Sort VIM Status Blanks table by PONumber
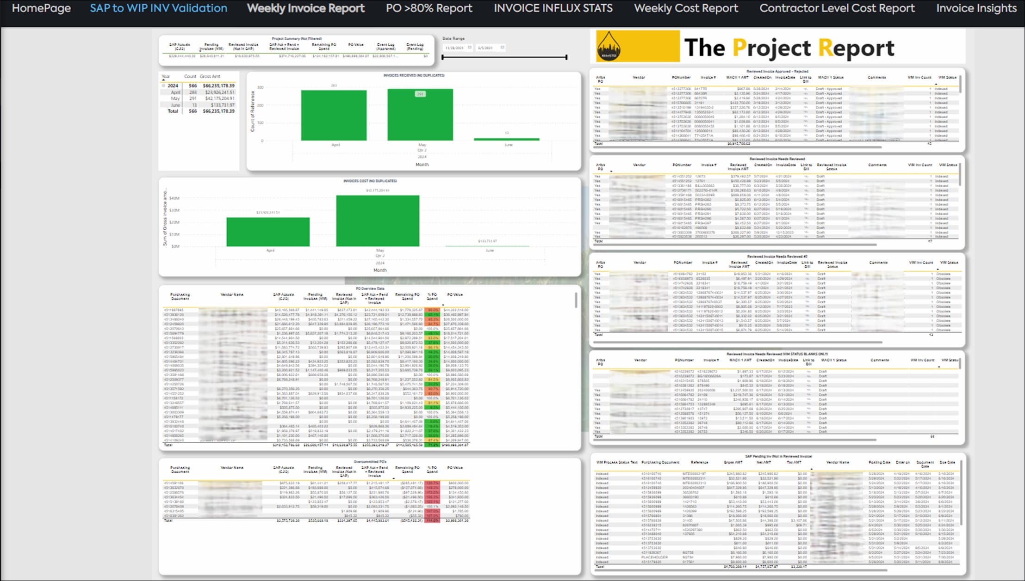This screenshot has width=1025, height=581. coord(684,360)
